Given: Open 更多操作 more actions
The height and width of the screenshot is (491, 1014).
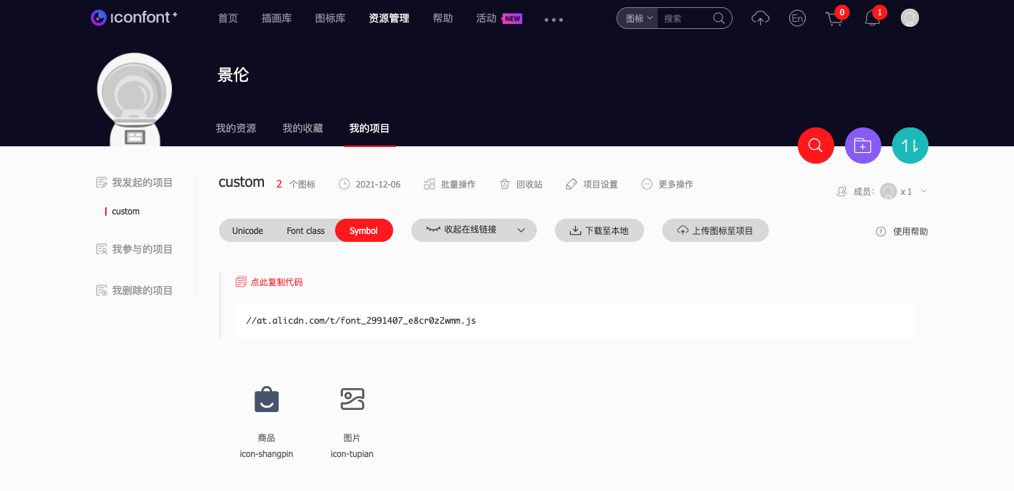Looking at the screenshot, I should click(667, 184).
